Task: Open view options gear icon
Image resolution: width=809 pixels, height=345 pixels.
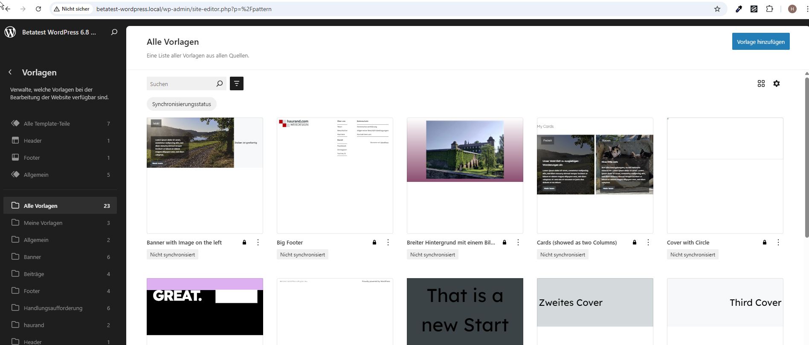Action: point(777,83)
